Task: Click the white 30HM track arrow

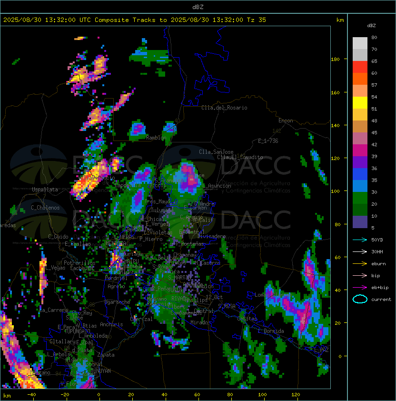Action: (x=360, y=252)
